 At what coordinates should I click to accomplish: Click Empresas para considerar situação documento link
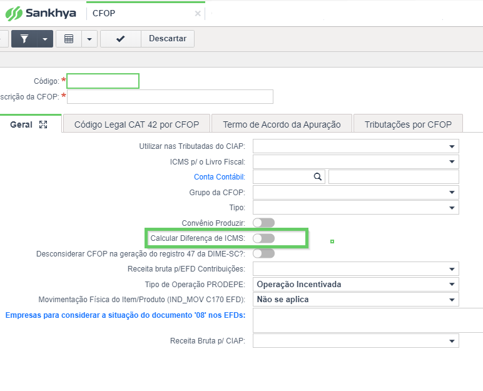(125, 315)
